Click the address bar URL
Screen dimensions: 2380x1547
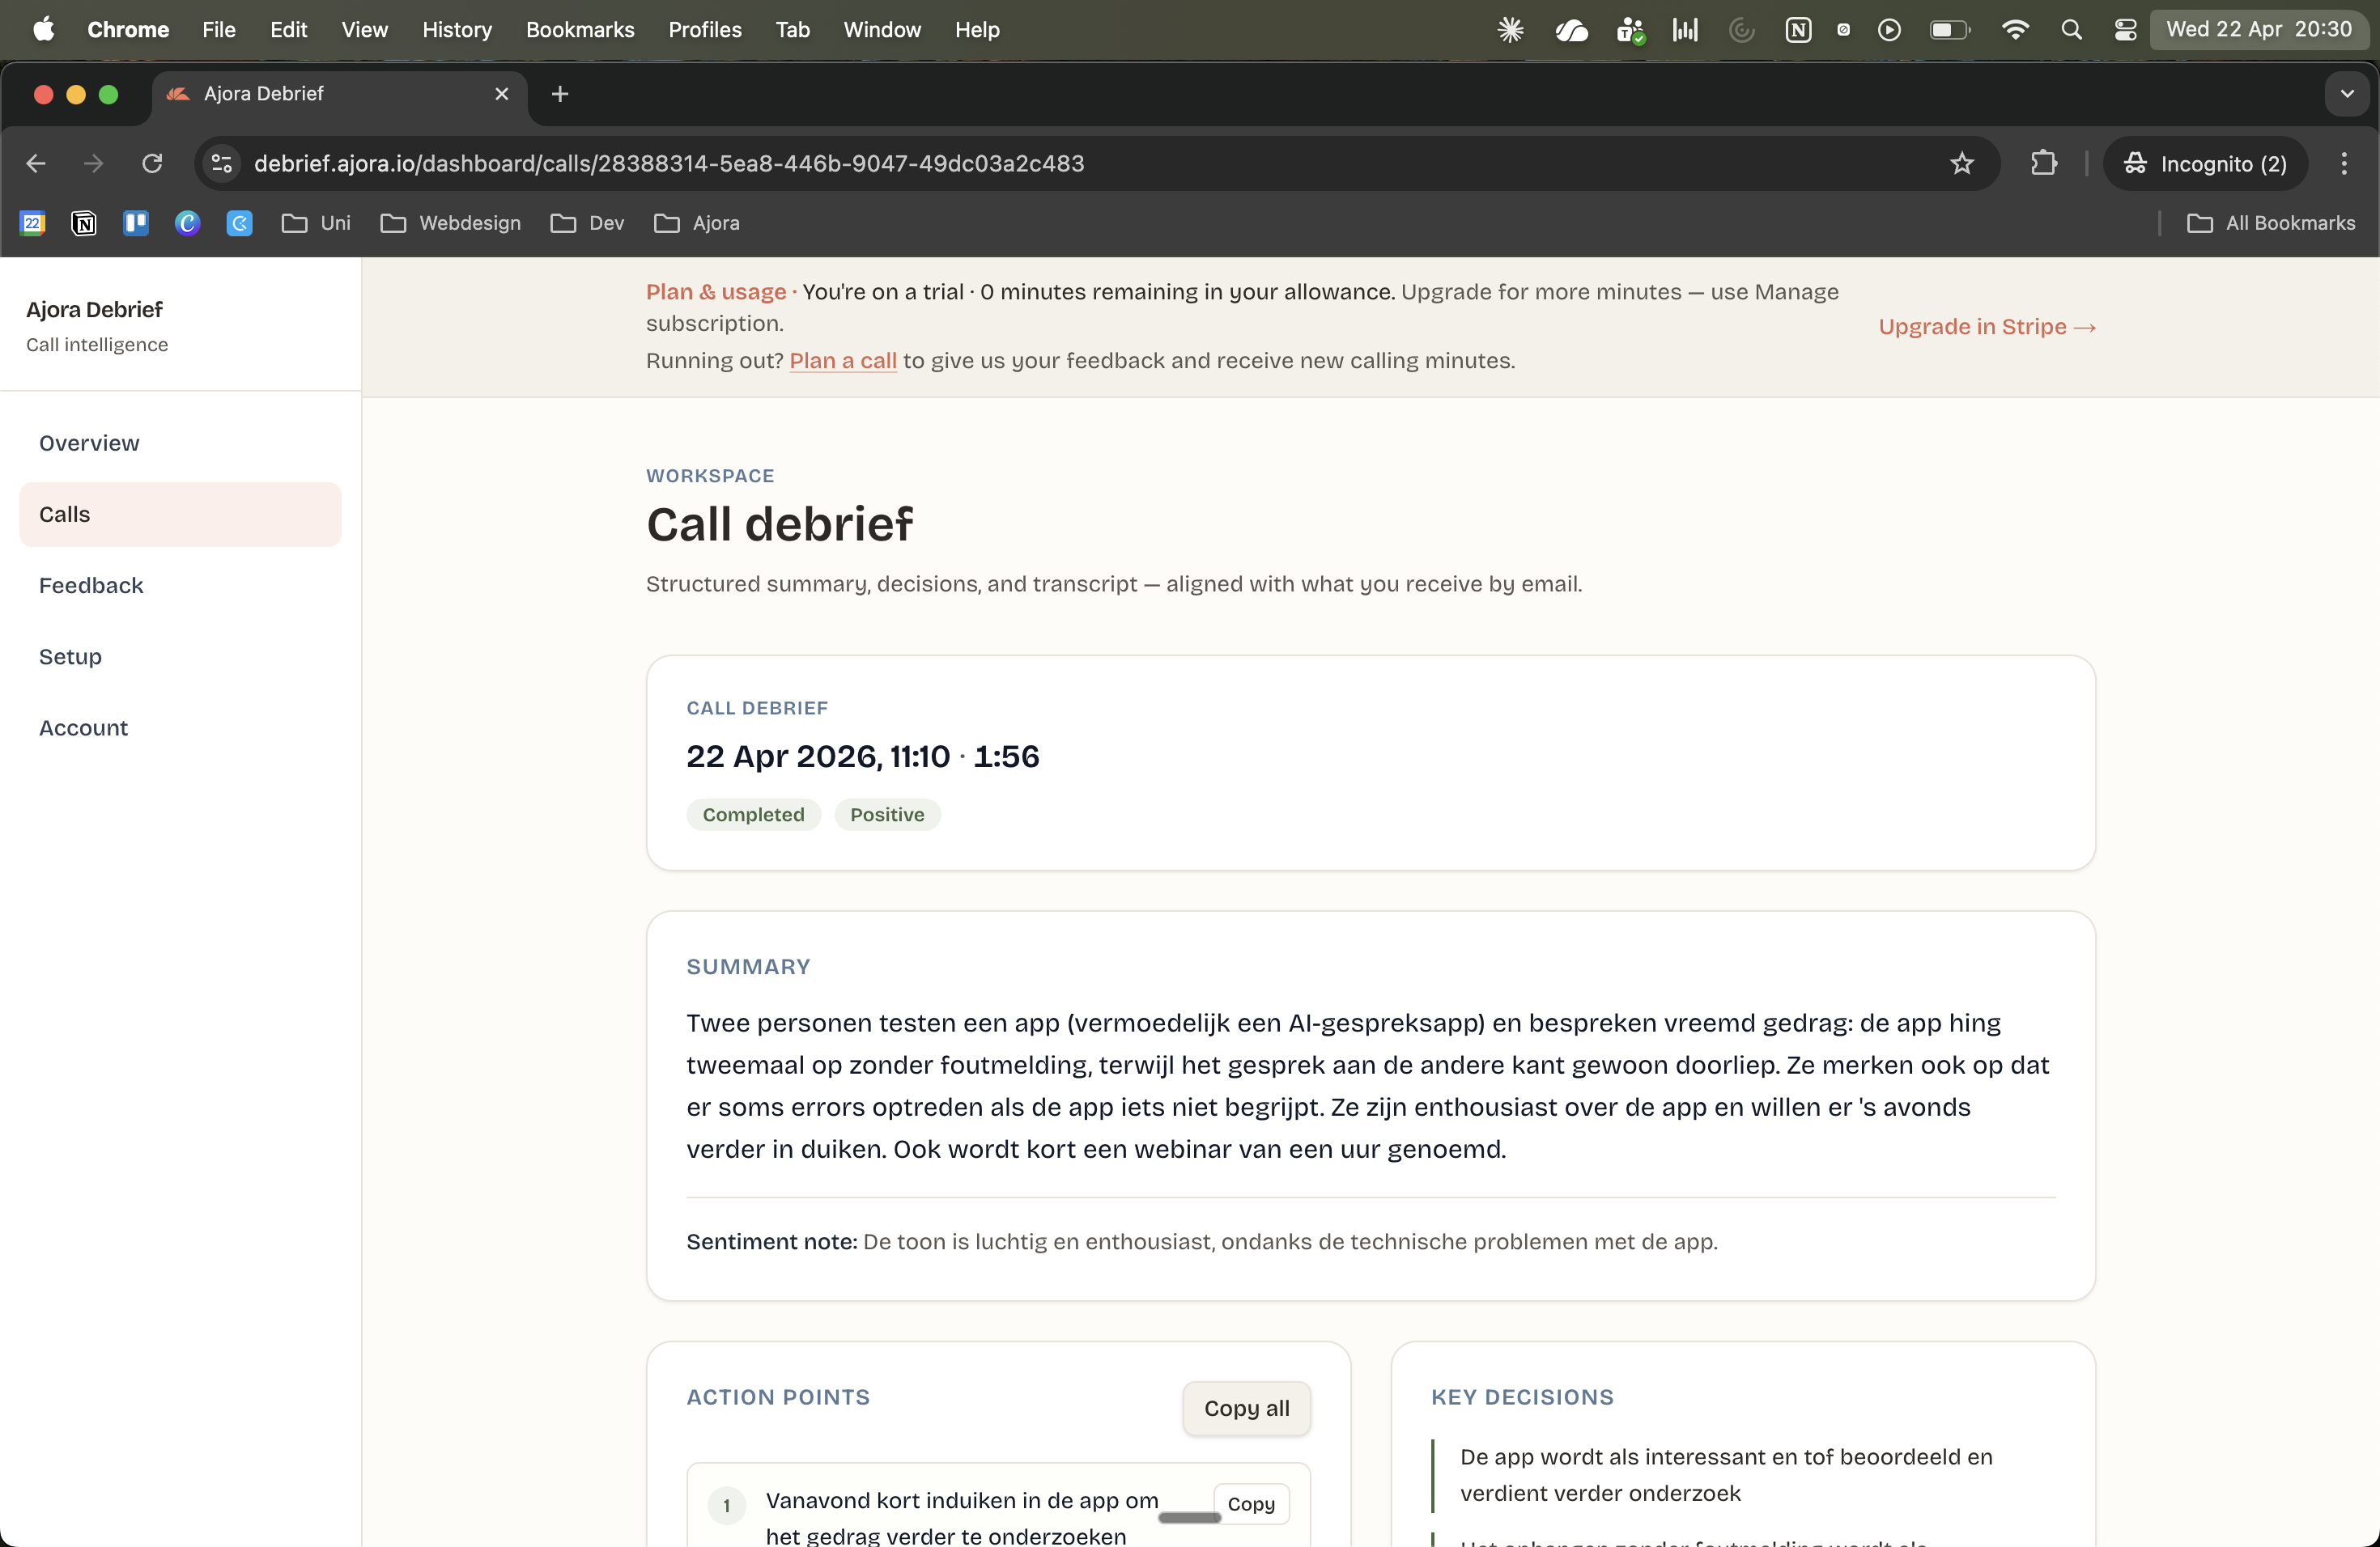(669, 163)
